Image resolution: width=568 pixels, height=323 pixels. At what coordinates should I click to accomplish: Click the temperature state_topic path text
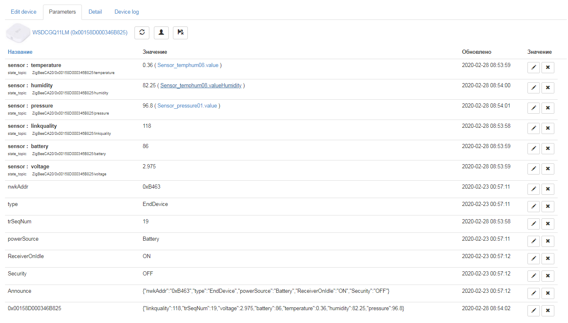[73, 73]
